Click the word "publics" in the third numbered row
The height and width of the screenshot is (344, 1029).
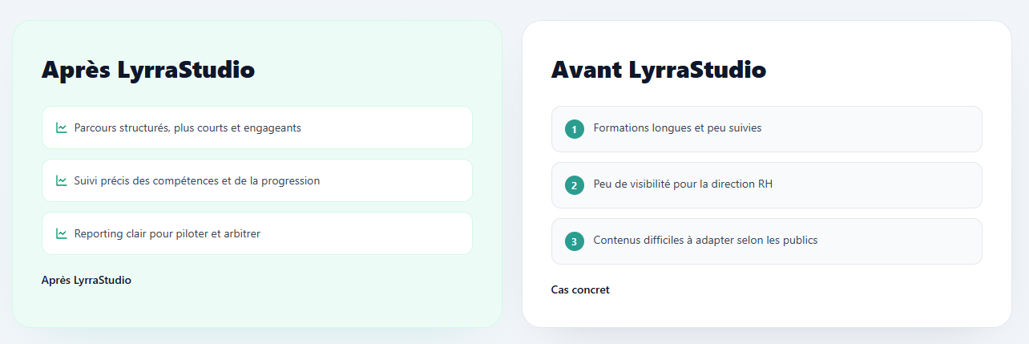coord(799,240)
